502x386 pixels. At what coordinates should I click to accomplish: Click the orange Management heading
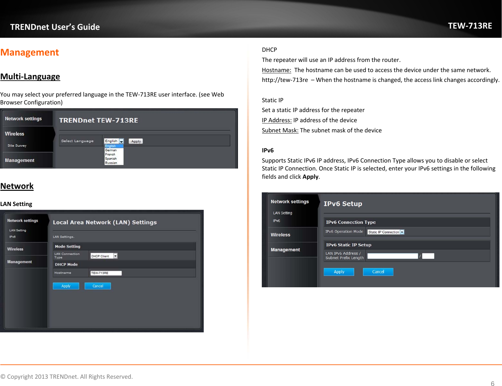30,52
